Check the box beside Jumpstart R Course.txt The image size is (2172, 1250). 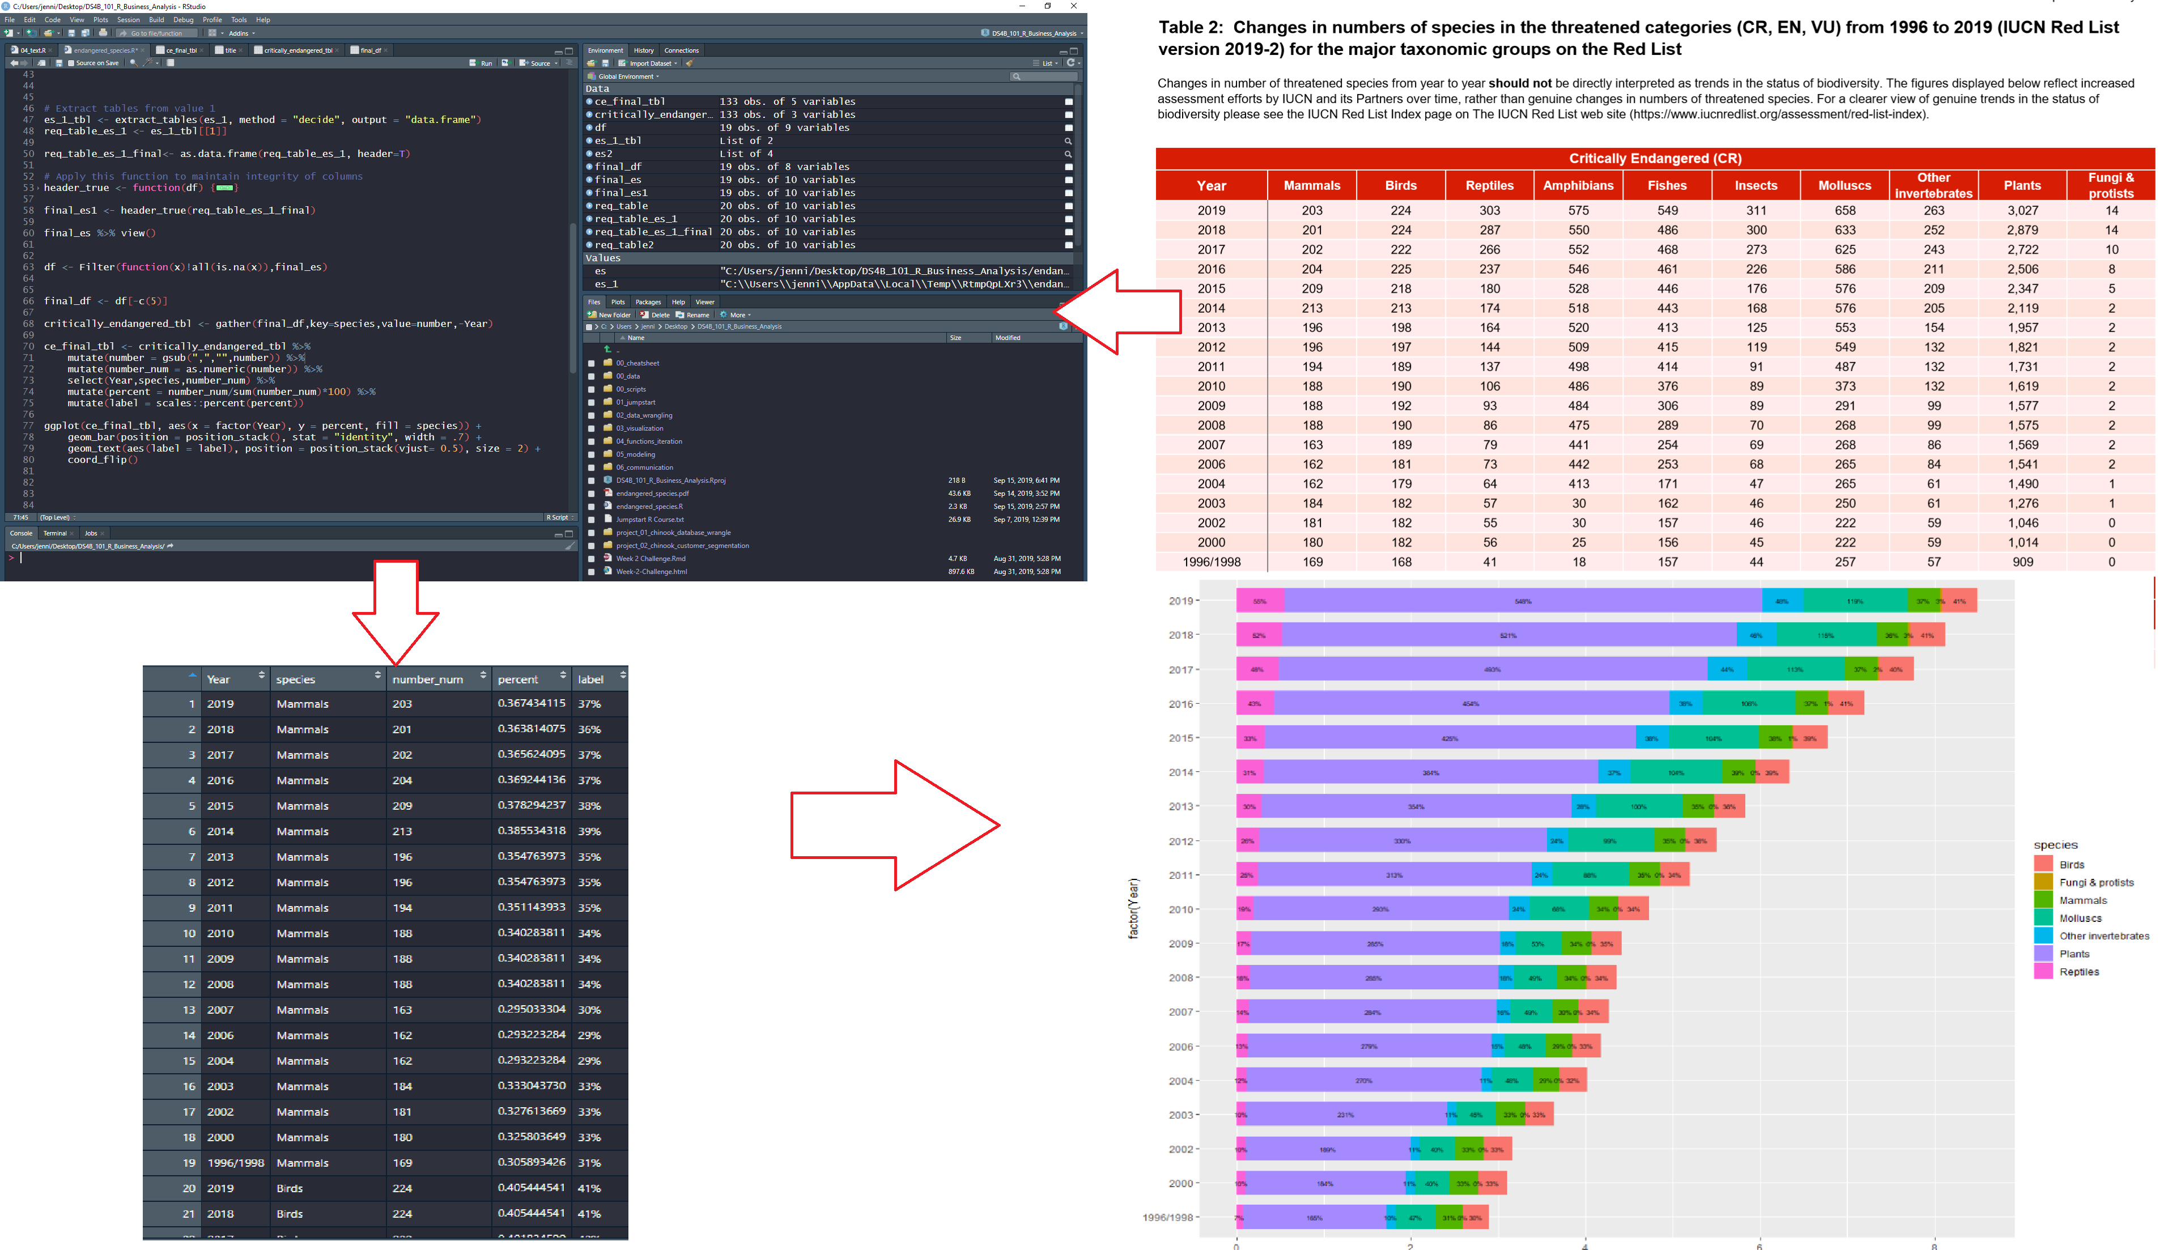592,520
